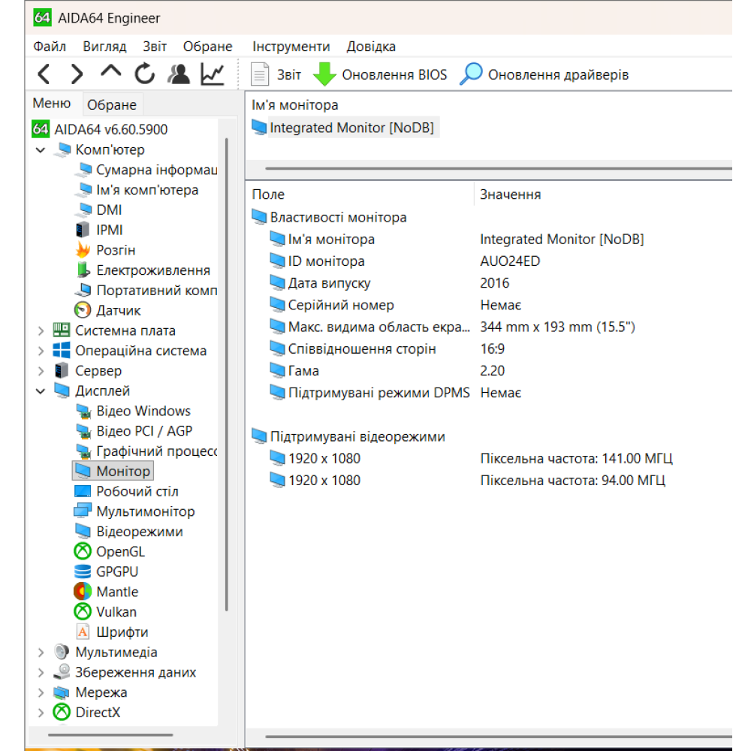Open the graph chart icon in the toolbar
The width and height of the screenshot is (751, 751).
[213, 74]
